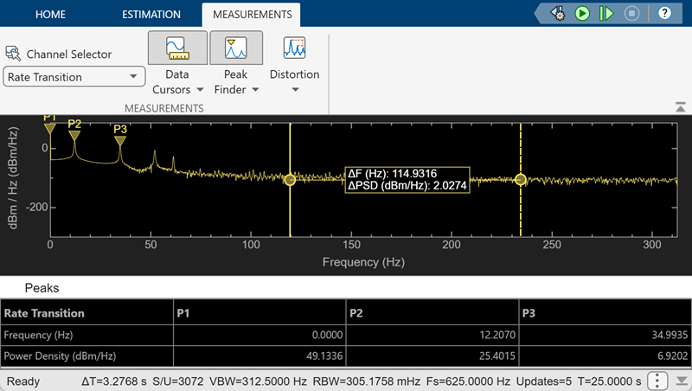Click the ΔT=3.2768 s status entry
The image size is (692, 391).
[114, 381]
